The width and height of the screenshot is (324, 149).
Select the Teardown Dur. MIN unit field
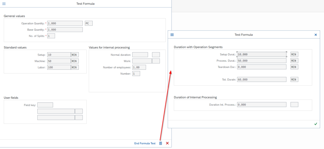[295, 67]
